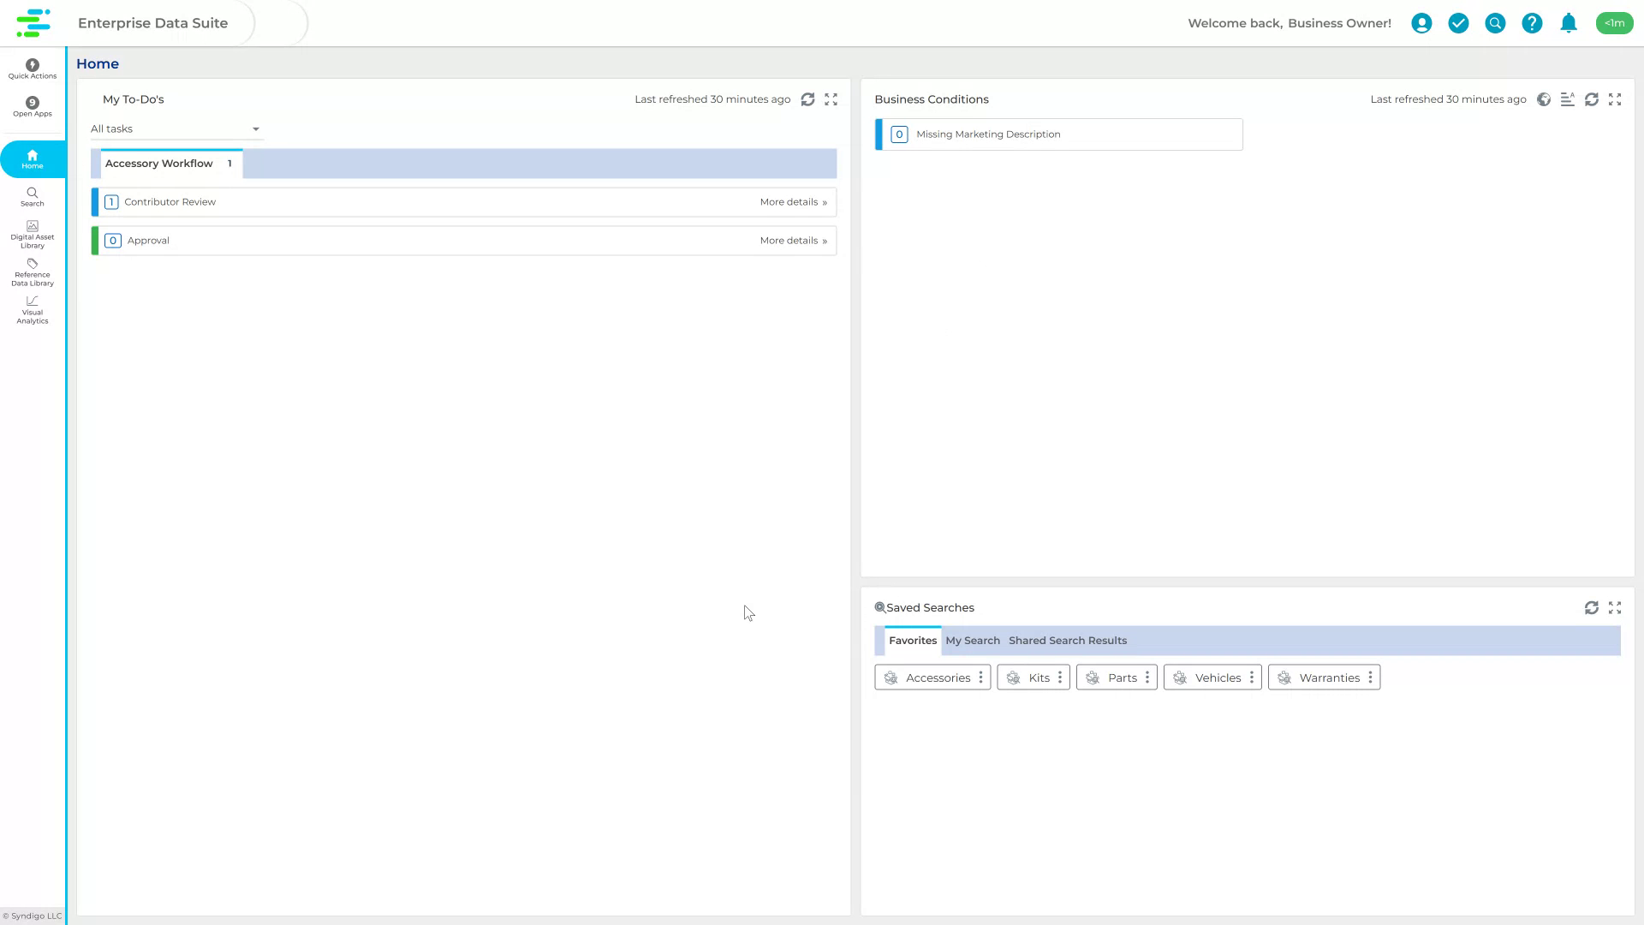Open the Digital Asset Library sidebar icon
Screen dimensions: 1644x925
pos(32,233)
